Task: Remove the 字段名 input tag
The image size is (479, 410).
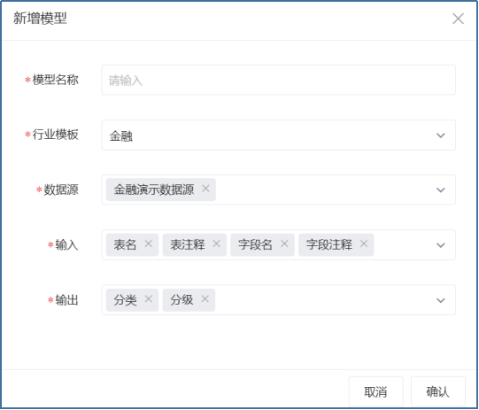Action: (284, 244)
